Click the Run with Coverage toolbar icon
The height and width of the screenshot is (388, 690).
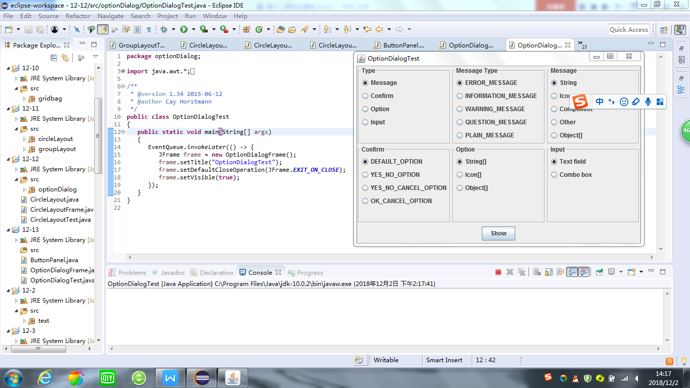pyautogui.click(x=204, y=29)
